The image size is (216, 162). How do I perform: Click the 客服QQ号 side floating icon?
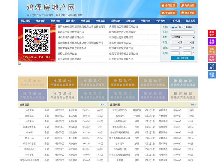click(x=212, y=58)
